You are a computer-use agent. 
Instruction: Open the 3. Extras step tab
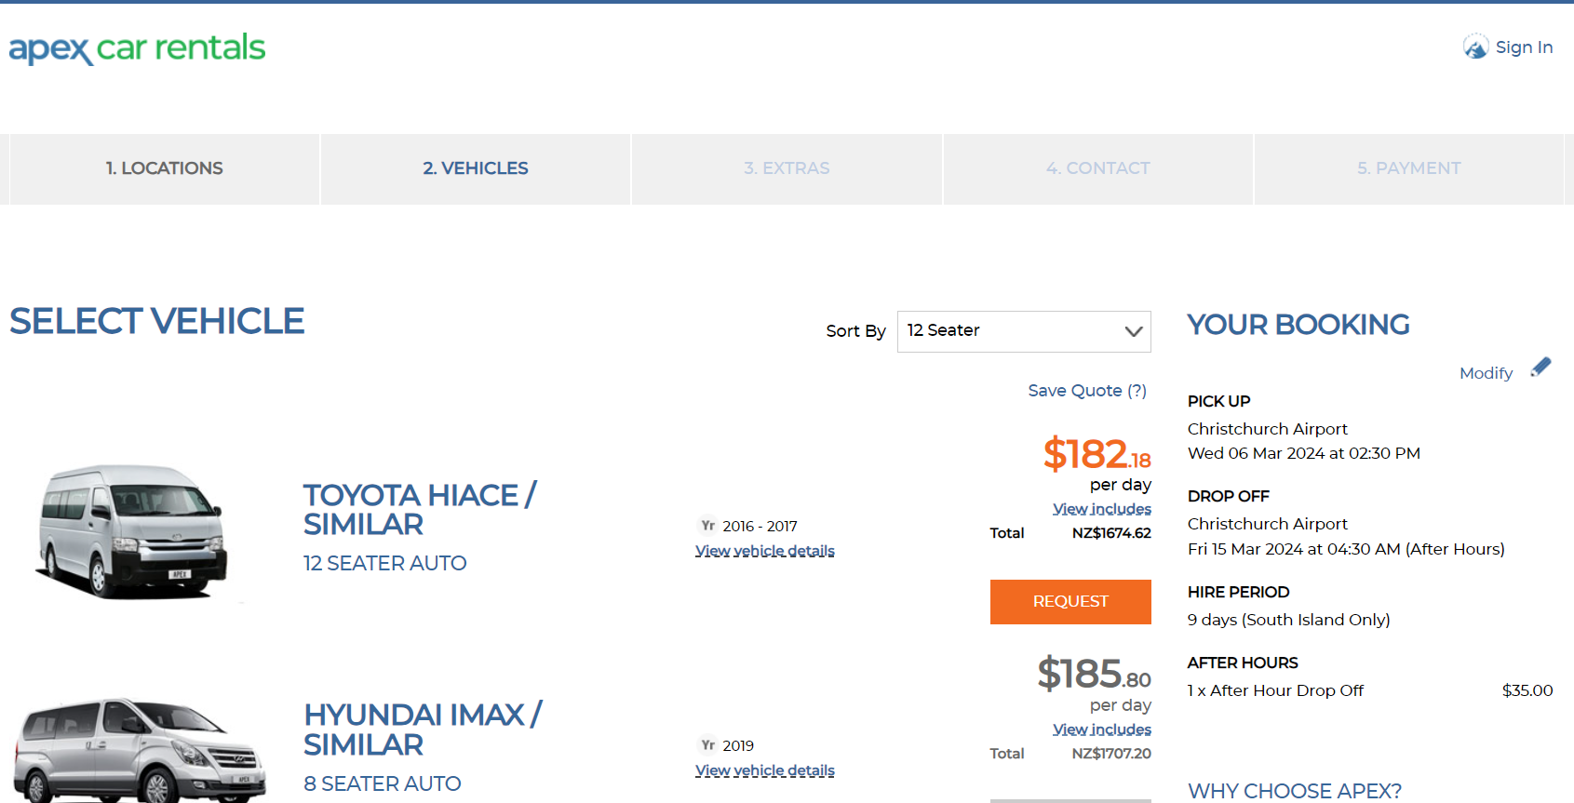click(787, 168)
